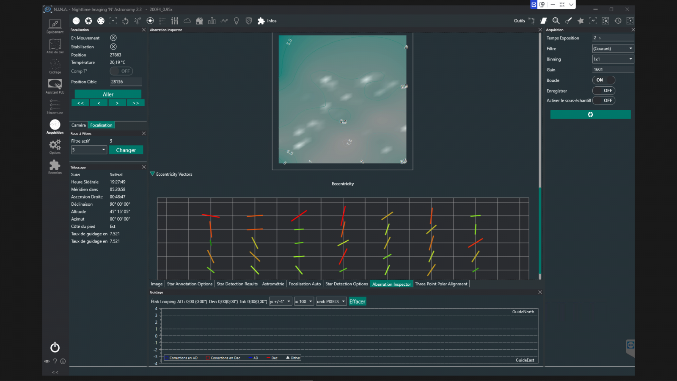Click the about info circle icon
The width and height of the screenshot is (677, 381).
pos(63,362)
